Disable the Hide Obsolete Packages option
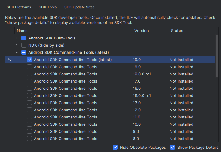Screen dimensions: 221x152 pos(115,147)
